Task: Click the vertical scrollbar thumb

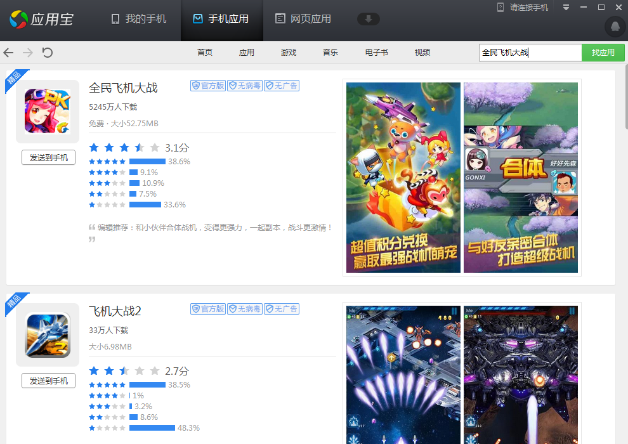Action: (x=626, y=96)
